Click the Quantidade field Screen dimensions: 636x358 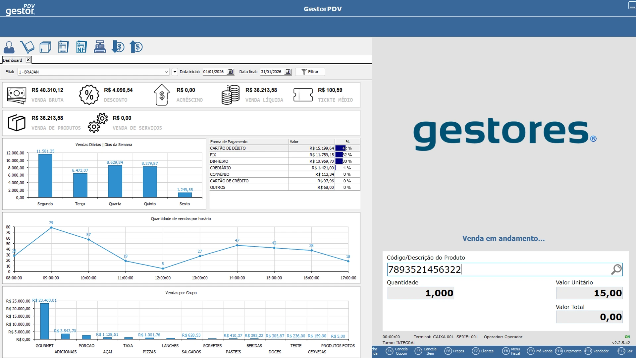point(421,293)
